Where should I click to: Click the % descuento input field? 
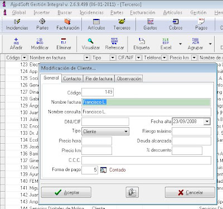point(187,150)
